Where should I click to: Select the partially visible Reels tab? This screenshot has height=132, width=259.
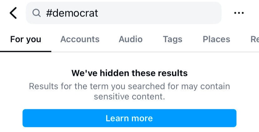(254, 39)
